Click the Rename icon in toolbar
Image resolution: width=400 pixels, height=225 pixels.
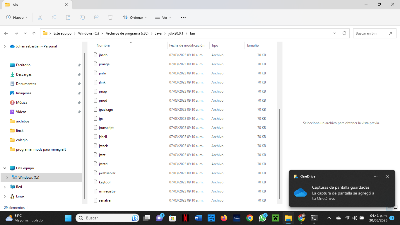82,18
